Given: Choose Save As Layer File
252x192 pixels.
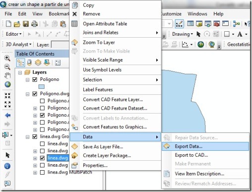Looking at the screenshot, I should (115, 147).
